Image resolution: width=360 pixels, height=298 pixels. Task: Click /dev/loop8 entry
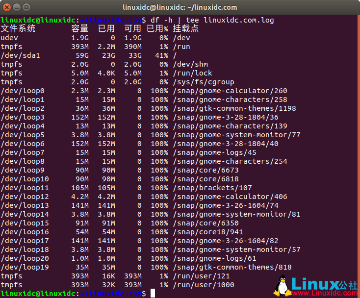[23, 161]
